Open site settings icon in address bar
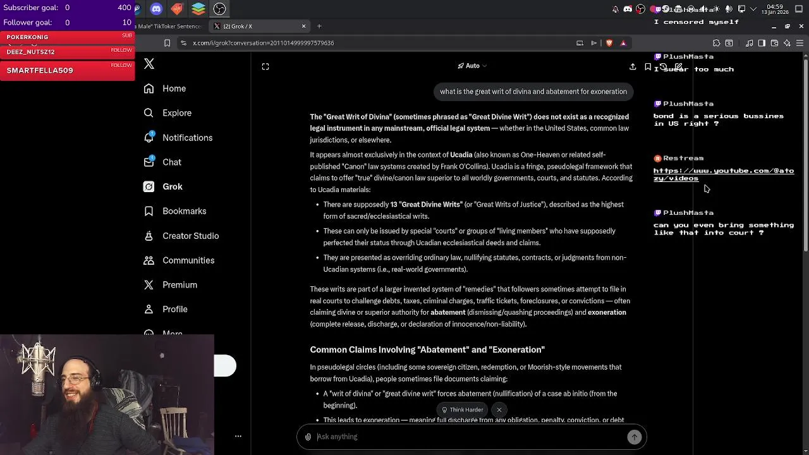Image resolution: width=809 pixels, height=455 pixels. [183, 43]
